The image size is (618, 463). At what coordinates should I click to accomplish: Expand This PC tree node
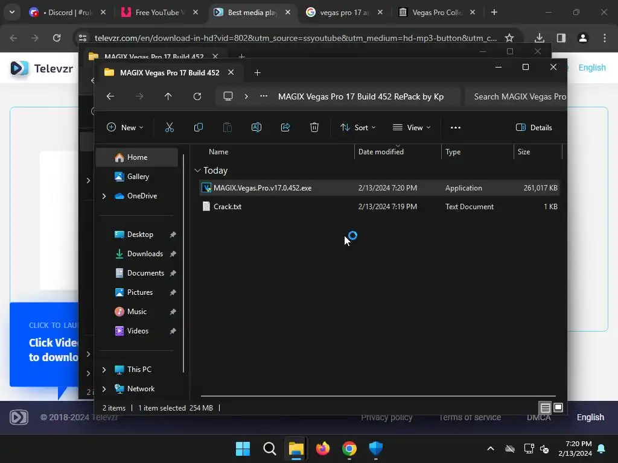tap(104, 370)
